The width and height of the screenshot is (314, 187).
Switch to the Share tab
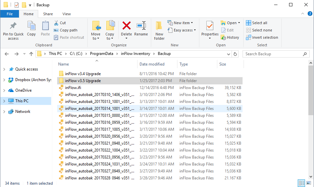click(48, 14)
